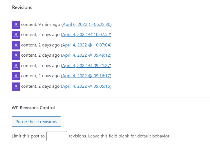Open the April 4, 2022 @ 10:07:04 revision
This screenshot has width=210, height=149.
point(86,45)
